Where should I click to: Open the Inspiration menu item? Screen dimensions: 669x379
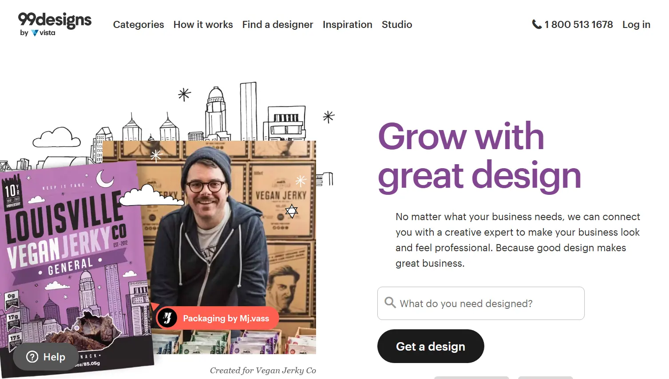[348, 24]
